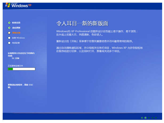Select the 动态更新 step bullet

pos(9,28)
